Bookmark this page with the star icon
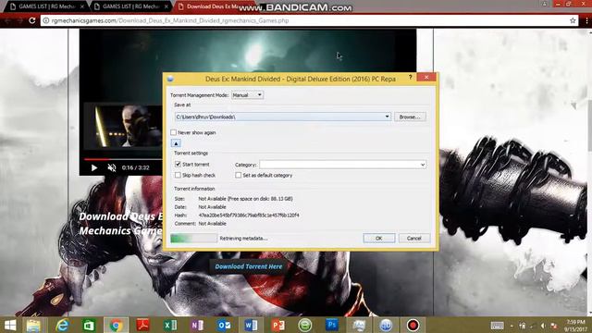592x333 pixels. (573, 20)
